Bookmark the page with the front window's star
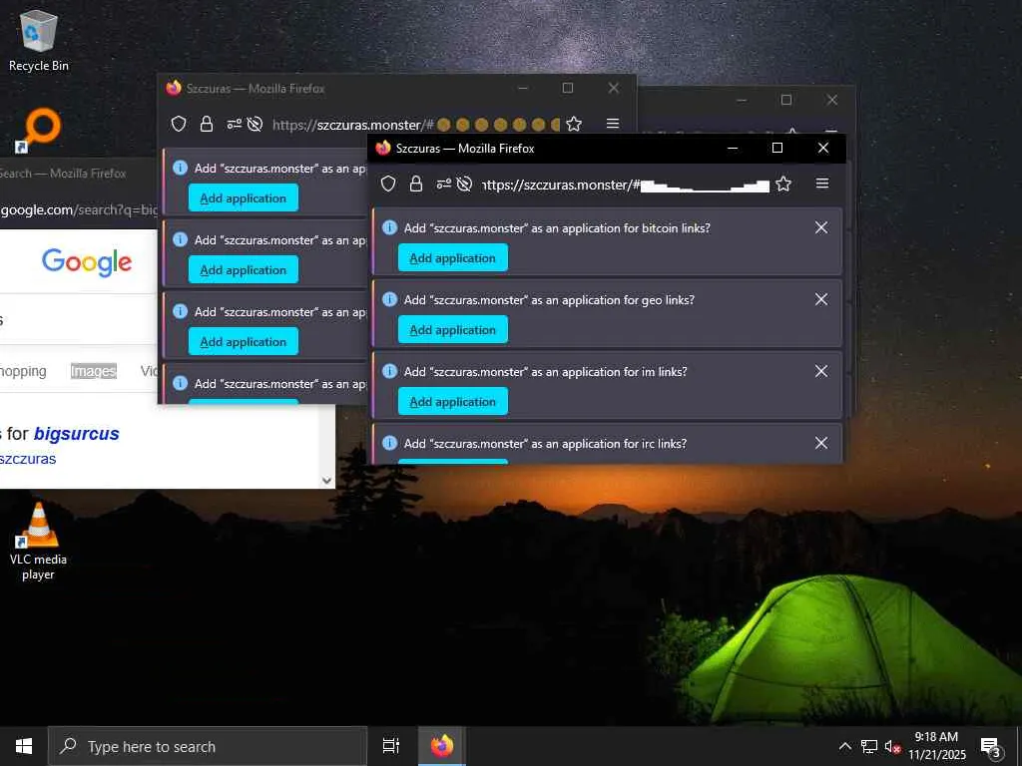The width and height of the screenshot is (1022, 766). (783, 185)
